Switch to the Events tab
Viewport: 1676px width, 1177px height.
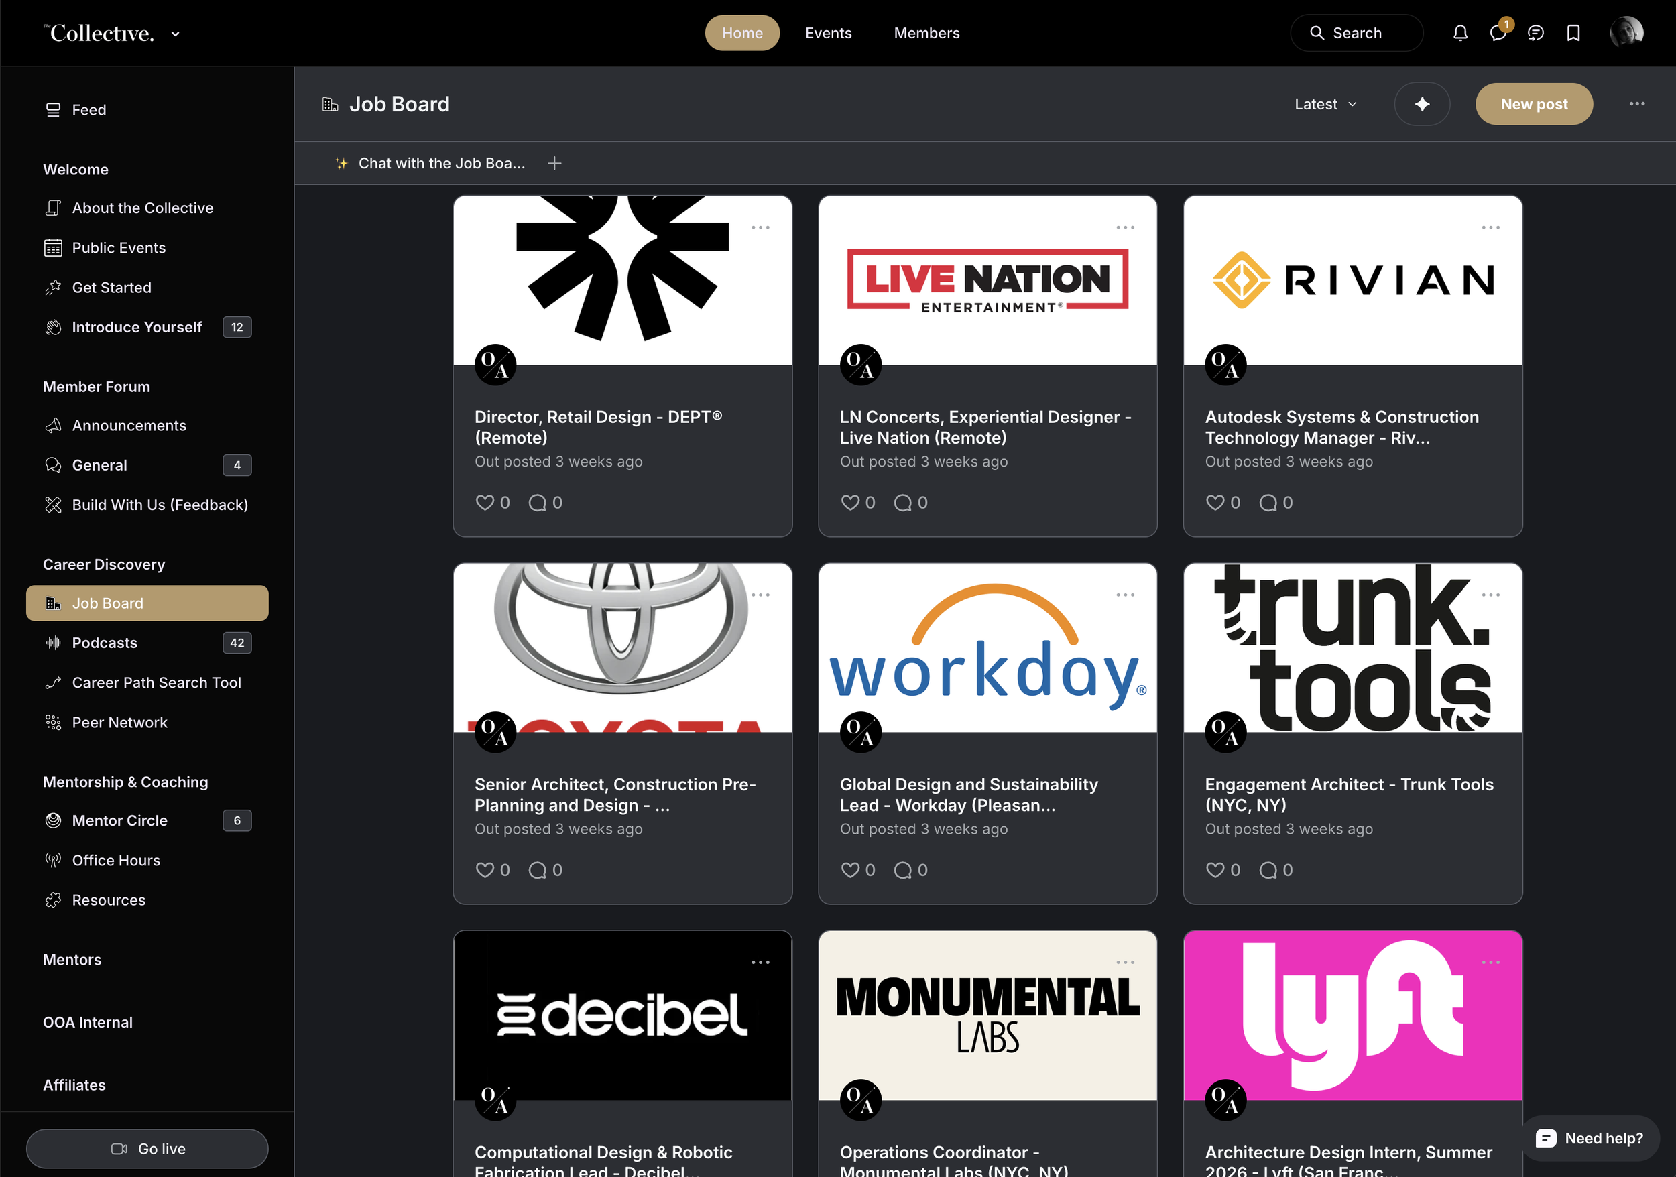pos(828,33)
